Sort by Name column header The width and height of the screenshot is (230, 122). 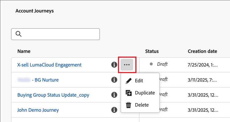24,51
